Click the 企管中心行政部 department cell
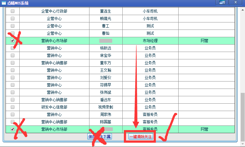 pos(54,11)
